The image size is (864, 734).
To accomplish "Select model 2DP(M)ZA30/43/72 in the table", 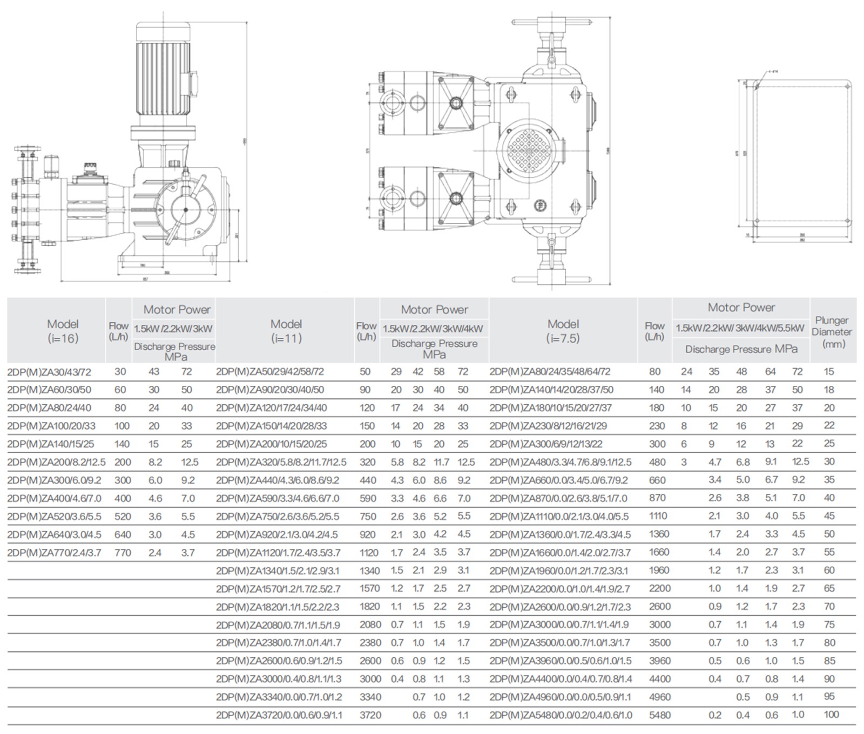I will coord(50,372).
